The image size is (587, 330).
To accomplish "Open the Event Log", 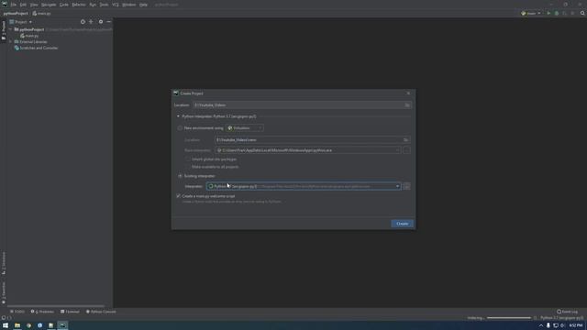I will (x=567, y=312).
